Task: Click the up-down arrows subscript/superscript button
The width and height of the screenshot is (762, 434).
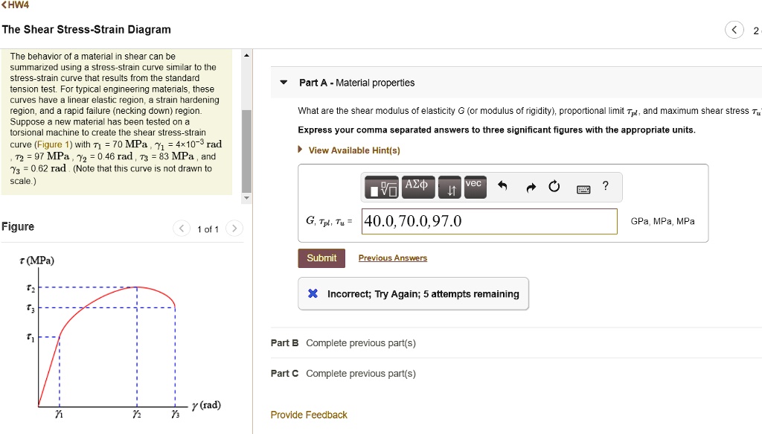Action: [x=450, y=188]
